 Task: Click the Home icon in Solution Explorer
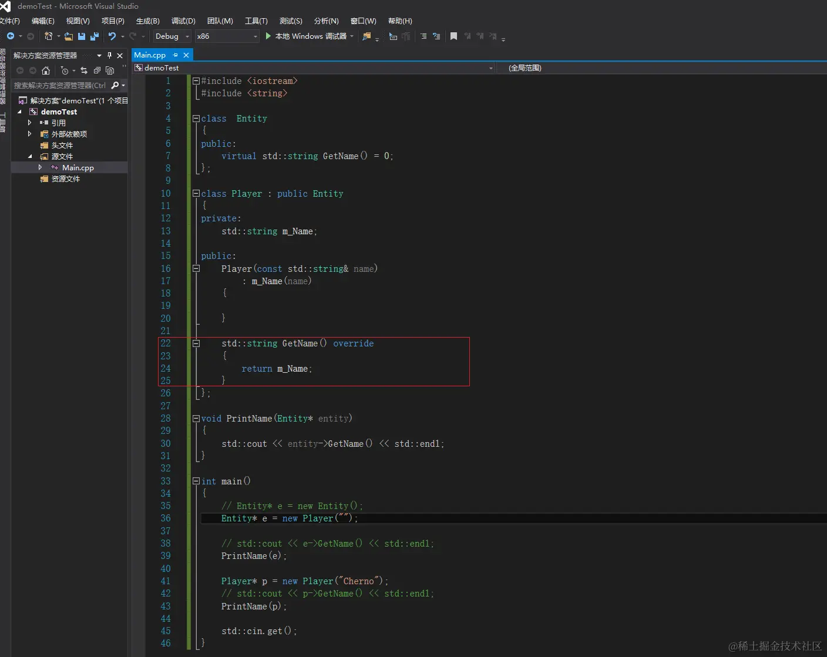point(46,70)
